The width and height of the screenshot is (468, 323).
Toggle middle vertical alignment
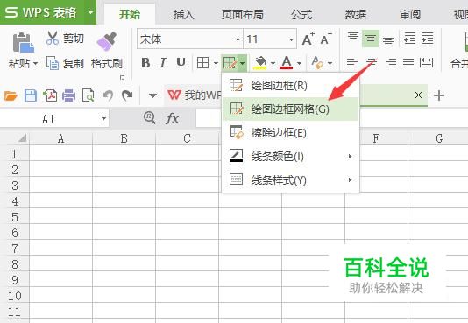pos(371,39)
